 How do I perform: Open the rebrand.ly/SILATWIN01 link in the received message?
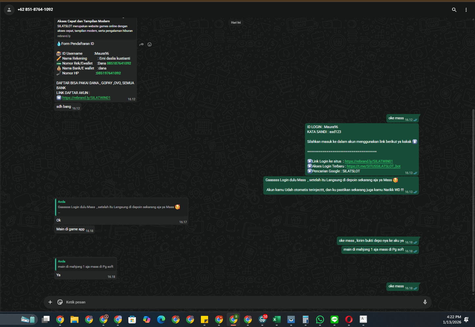(x=86, y=98)
